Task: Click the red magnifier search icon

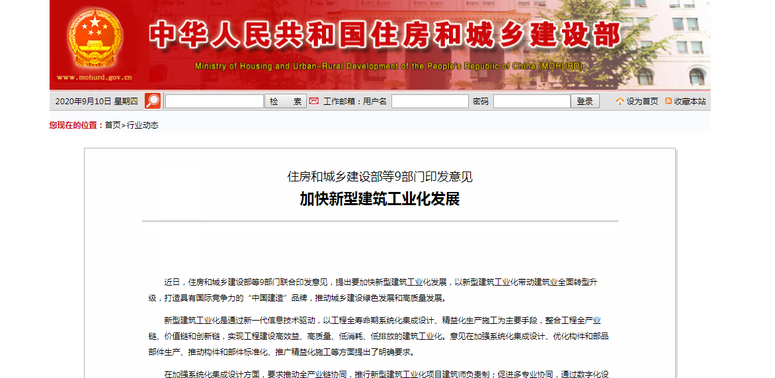Action: tap(153, 101)
